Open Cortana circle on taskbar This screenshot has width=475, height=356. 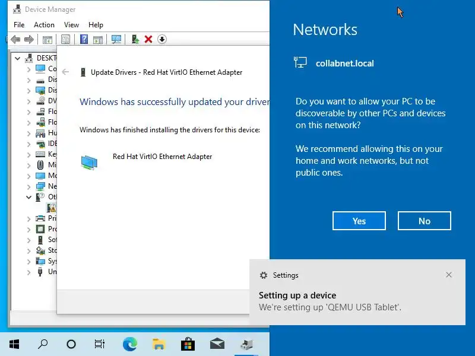point(71,344)
